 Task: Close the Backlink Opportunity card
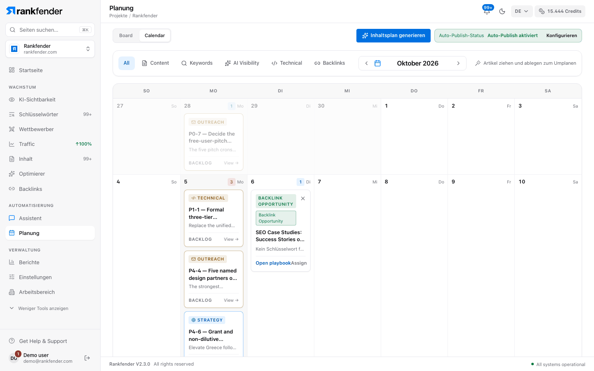pyautogui.click(x=303, y=198)
